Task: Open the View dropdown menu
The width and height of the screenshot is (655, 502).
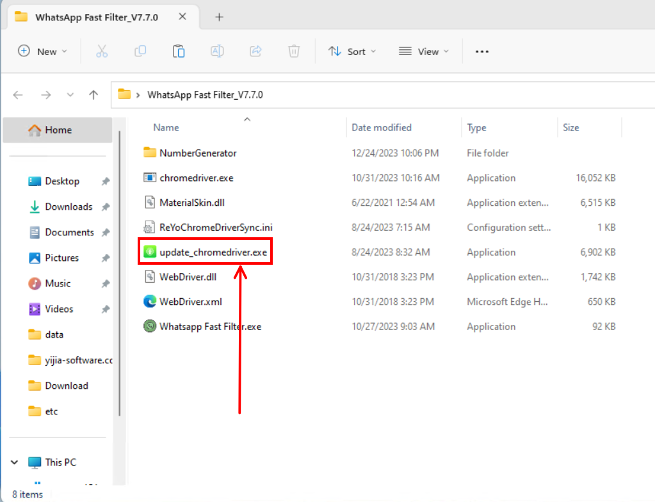Action: [x=423, y=52]
